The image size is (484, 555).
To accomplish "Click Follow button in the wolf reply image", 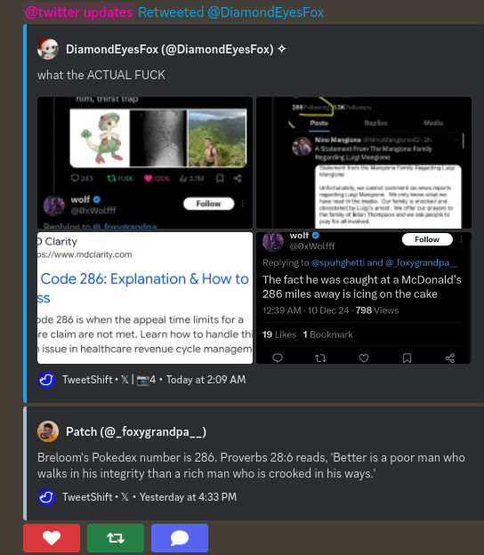I will coord(427,239).
